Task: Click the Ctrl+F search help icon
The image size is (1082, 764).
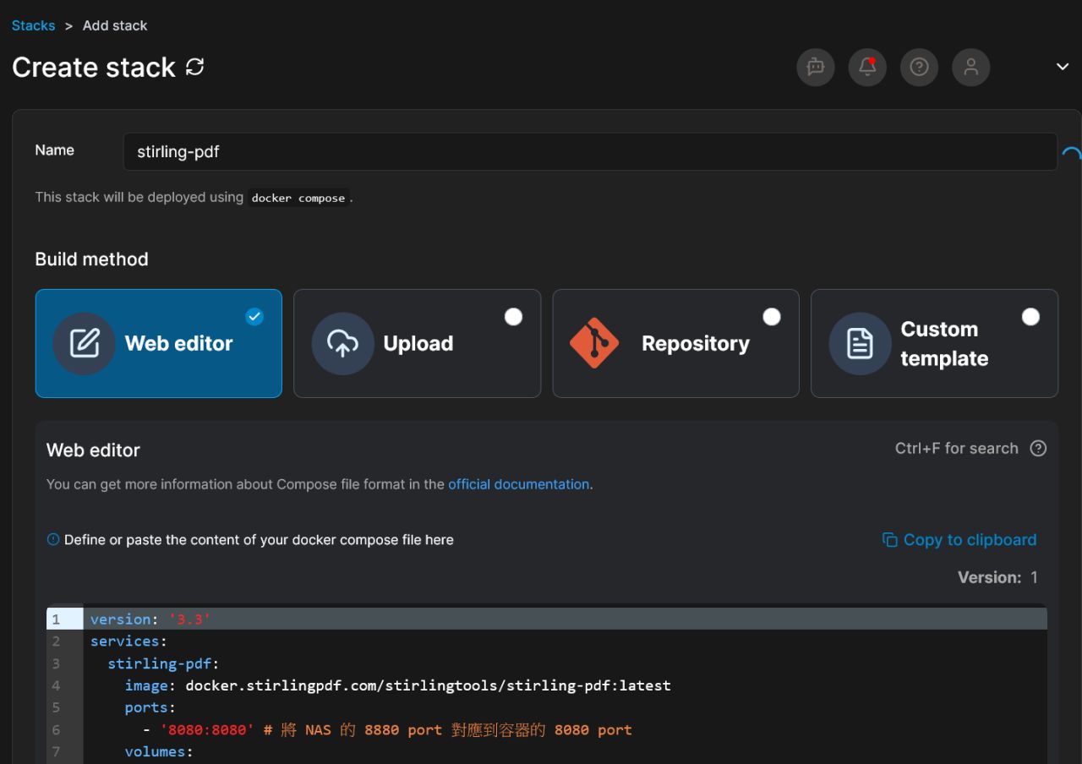Action: 1038,449
